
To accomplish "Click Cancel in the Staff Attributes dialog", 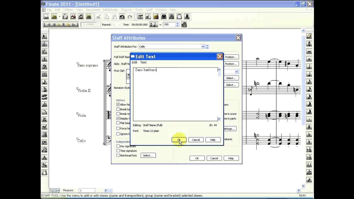I will click(214, 158).
